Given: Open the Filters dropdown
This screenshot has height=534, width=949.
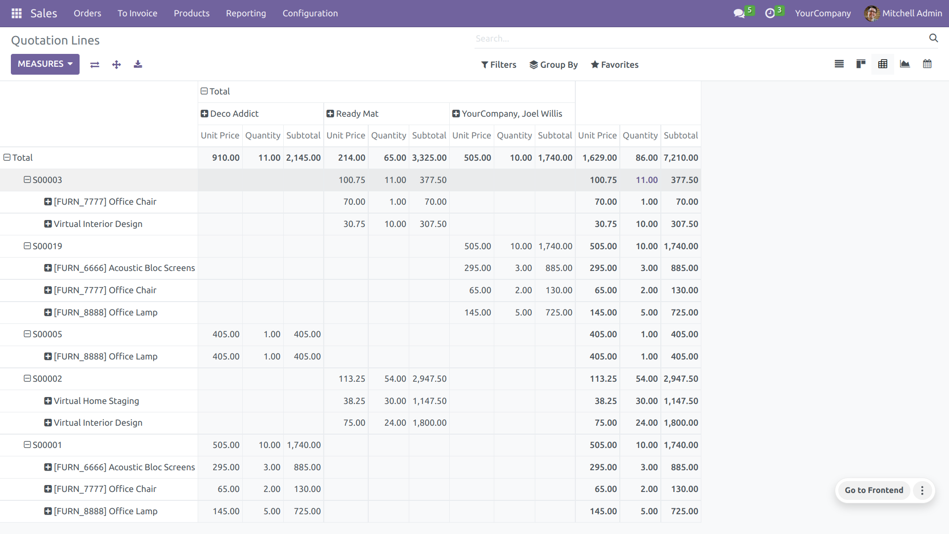Looking at the screenshot, I should point(499,65).
